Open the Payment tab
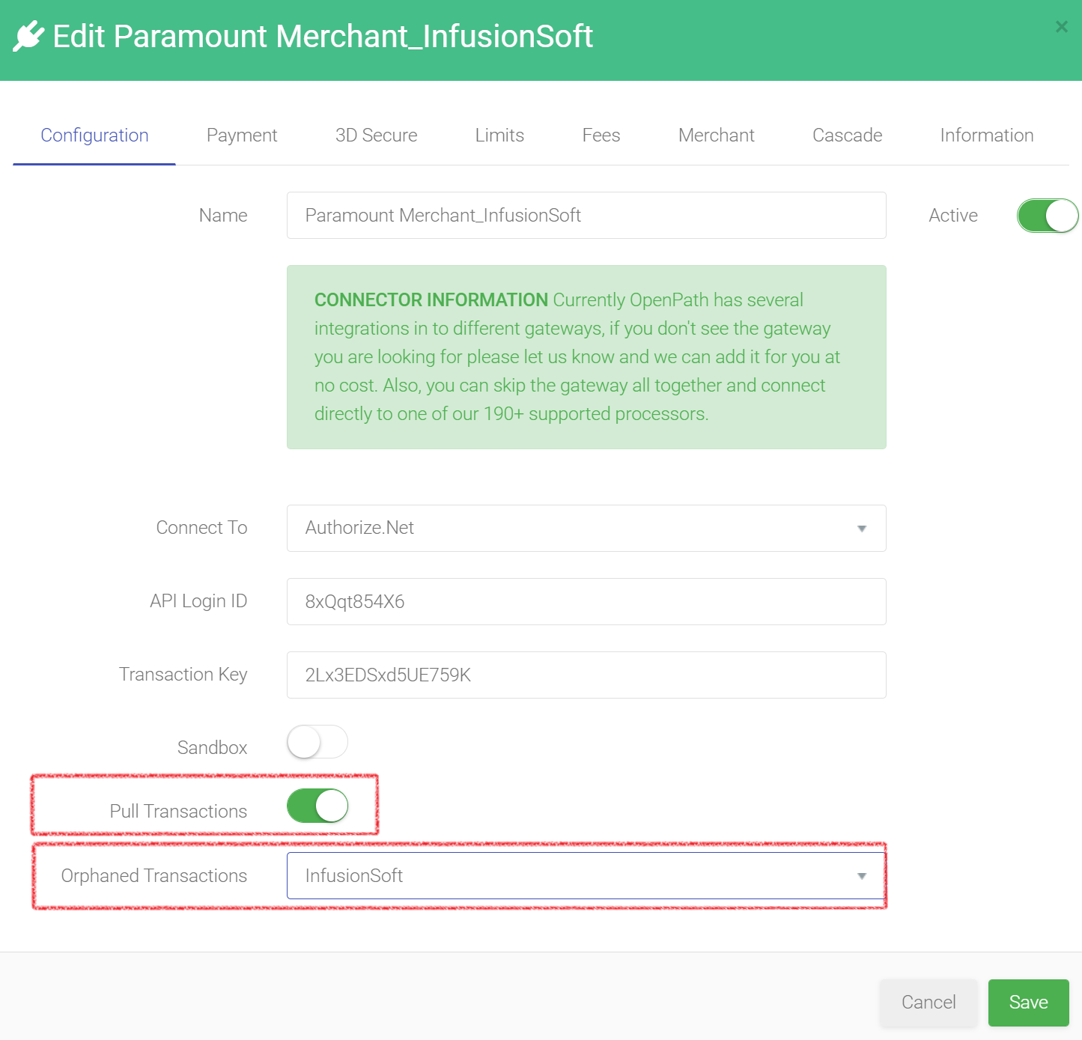 [242, 136]
